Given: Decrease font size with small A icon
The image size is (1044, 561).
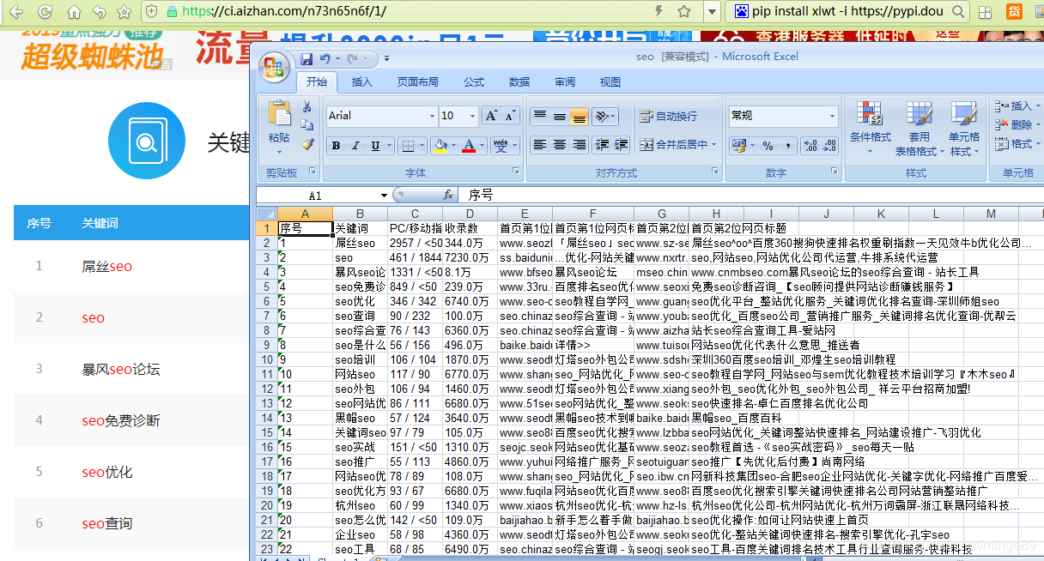Looking at the screenshot, I should [511, 116].
